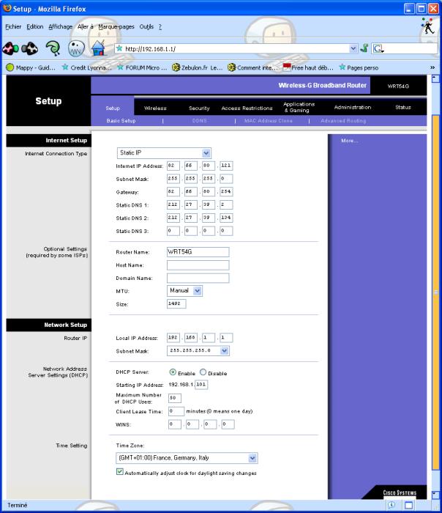
Task: Click the URL address bar field
Action: [235, 48]
